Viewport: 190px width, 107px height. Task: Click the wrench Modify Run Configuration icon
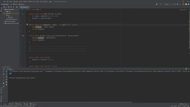point(4,74)
